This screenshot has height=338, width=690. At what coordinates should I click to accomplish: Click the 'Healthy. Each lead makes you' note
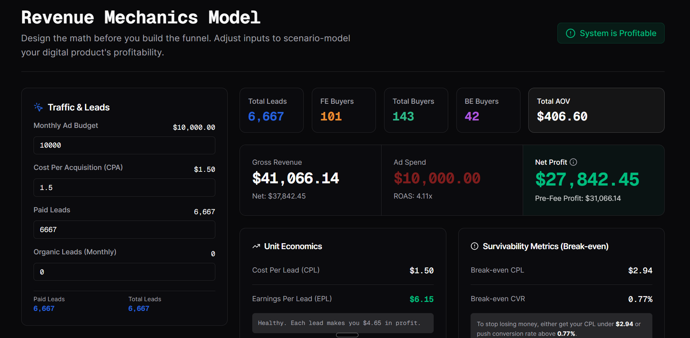[x=343, y=323]
